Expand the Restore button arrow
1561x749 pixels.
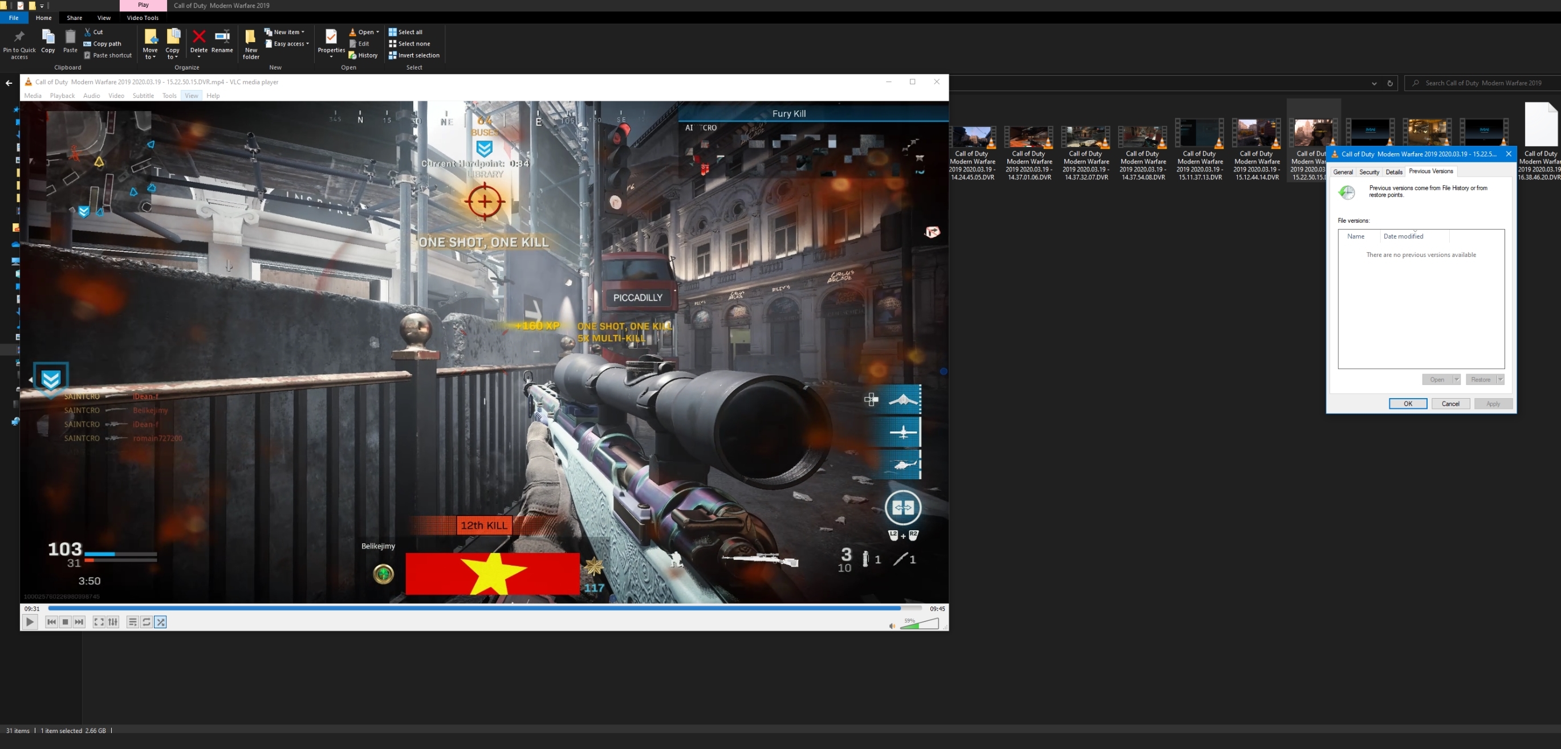point(1501,380)
